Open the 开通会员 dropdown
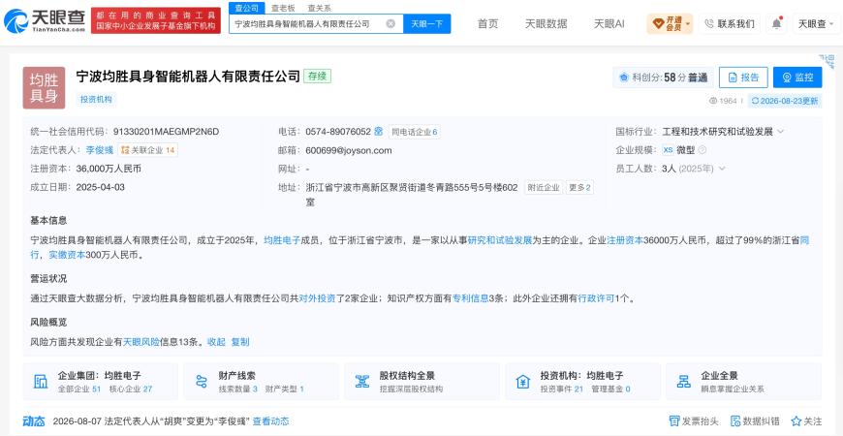 [x=670, y=23]
